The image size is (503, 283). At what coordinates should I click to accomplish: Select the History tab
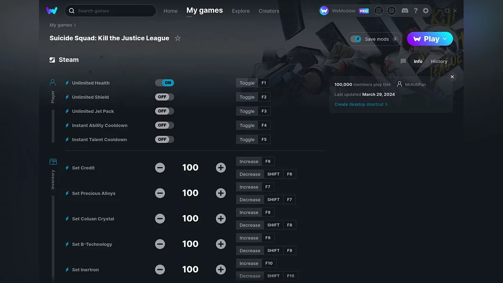pyautogui.click(x=439, y=61)
